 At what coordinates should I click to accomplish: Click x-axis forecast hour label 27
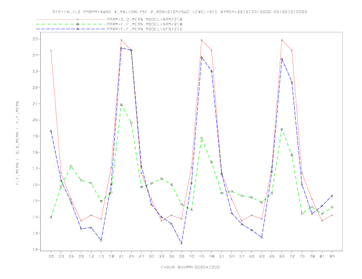pyautogui.click(x=141, y=256)
